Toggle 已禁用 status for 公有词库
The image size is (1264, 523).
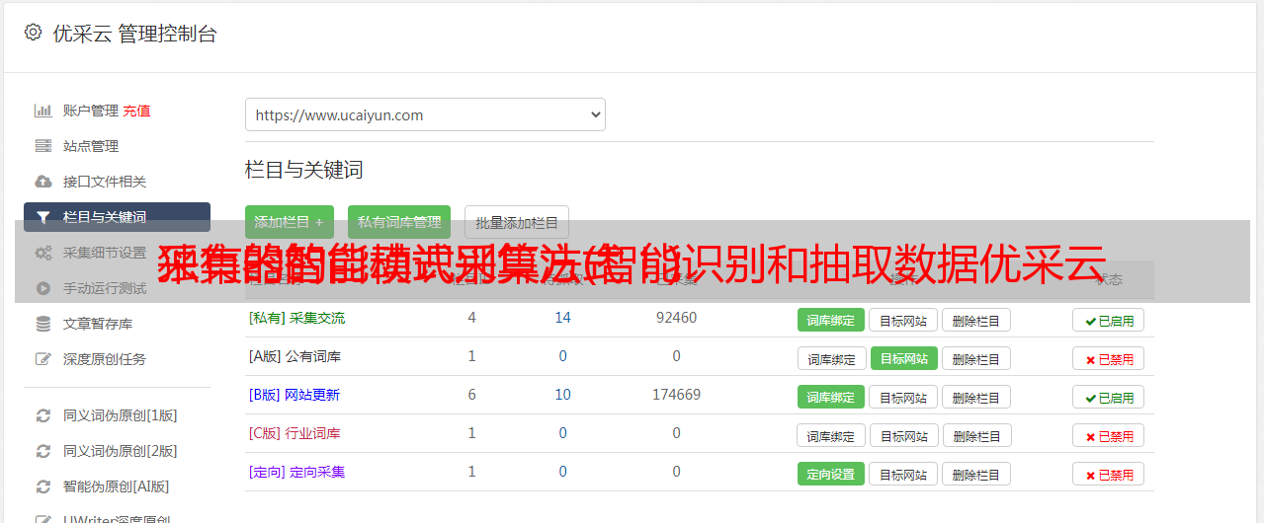click(1109, 358)
